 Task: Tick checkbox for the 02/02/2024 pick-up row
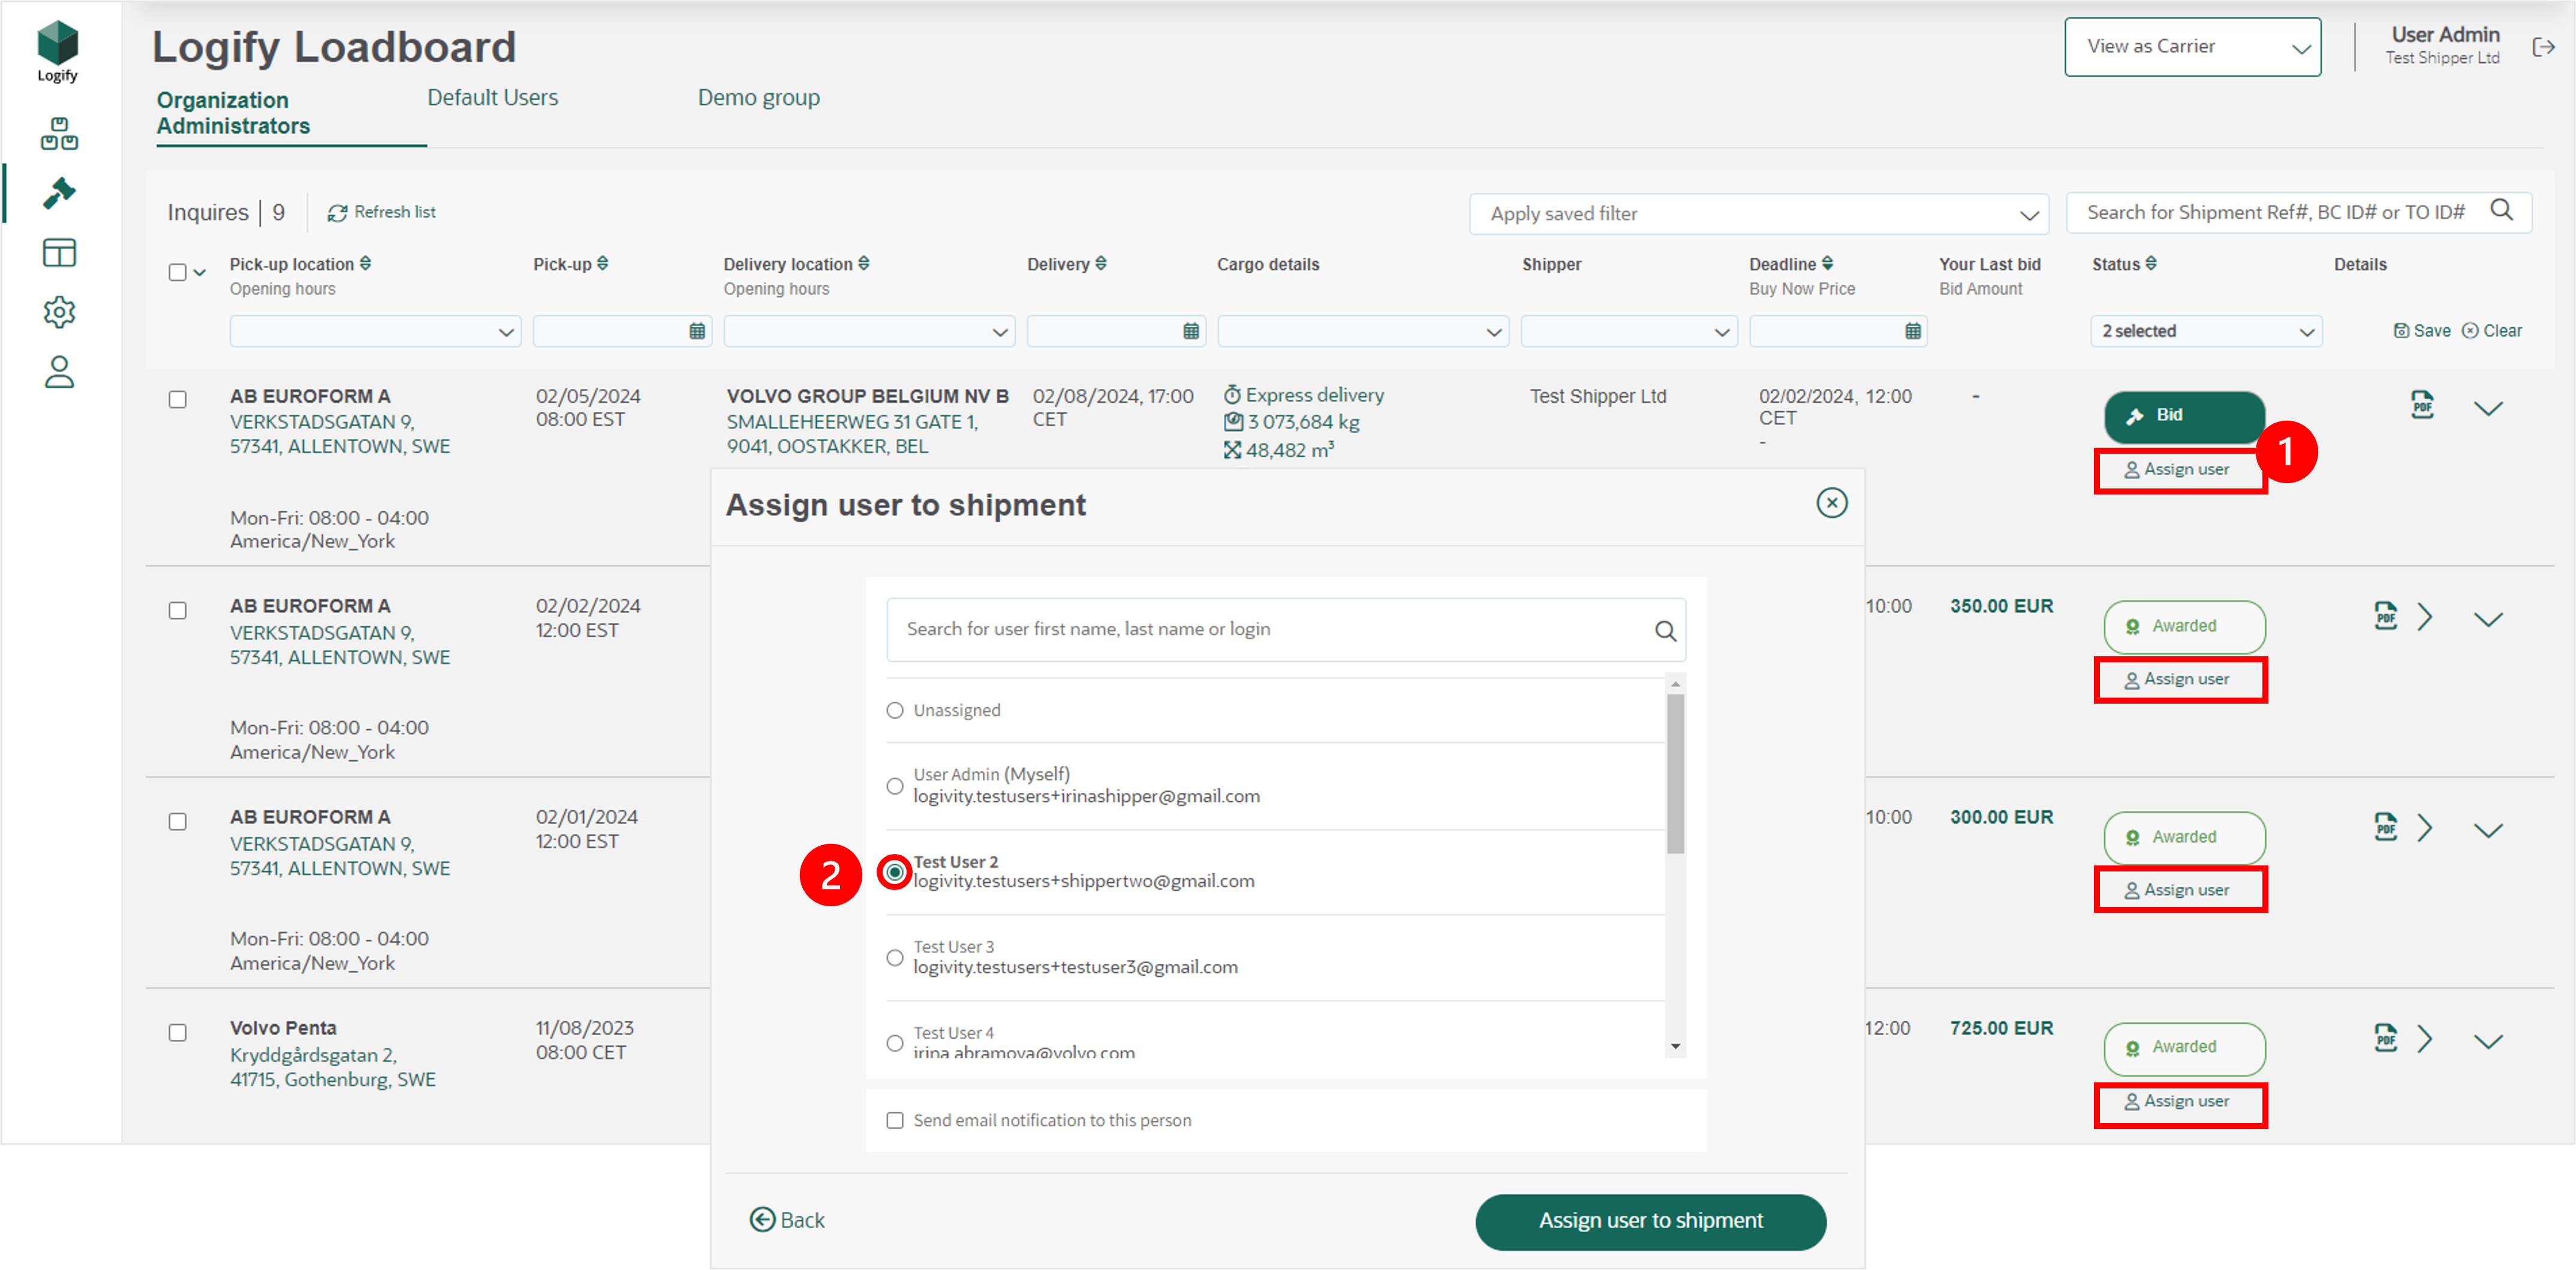click(177, 611)
